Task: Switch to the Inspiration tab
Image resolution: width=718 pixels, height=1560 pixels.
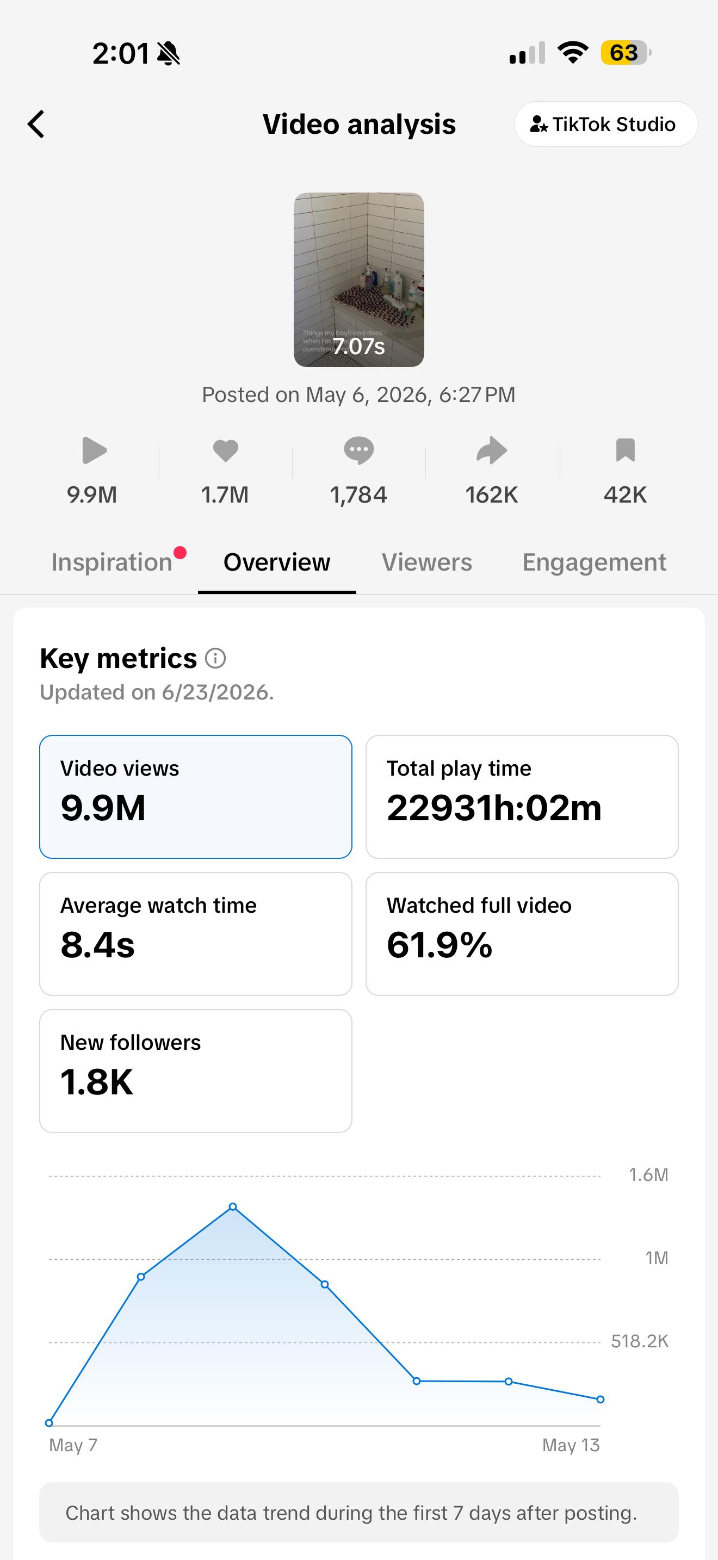Action: pyautogui.click(x=112, y=562)
